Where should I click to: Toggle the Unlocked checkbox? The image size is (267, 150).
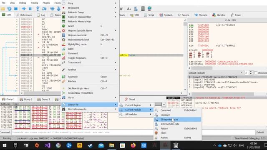(x=256, y=73)
